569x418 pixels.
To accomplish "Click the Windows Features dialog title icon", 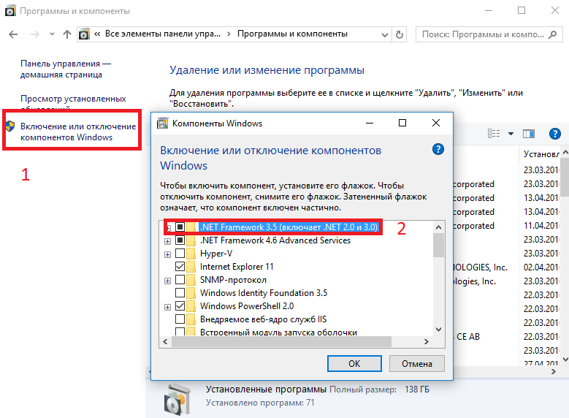I will (x=162, y=123).
